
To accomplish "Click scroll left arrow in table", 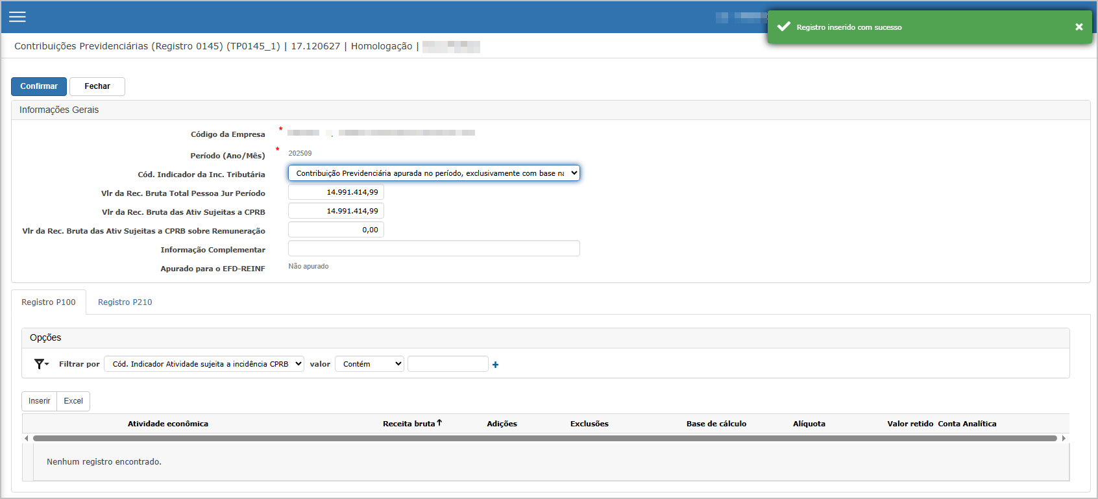I will point(27,439).
